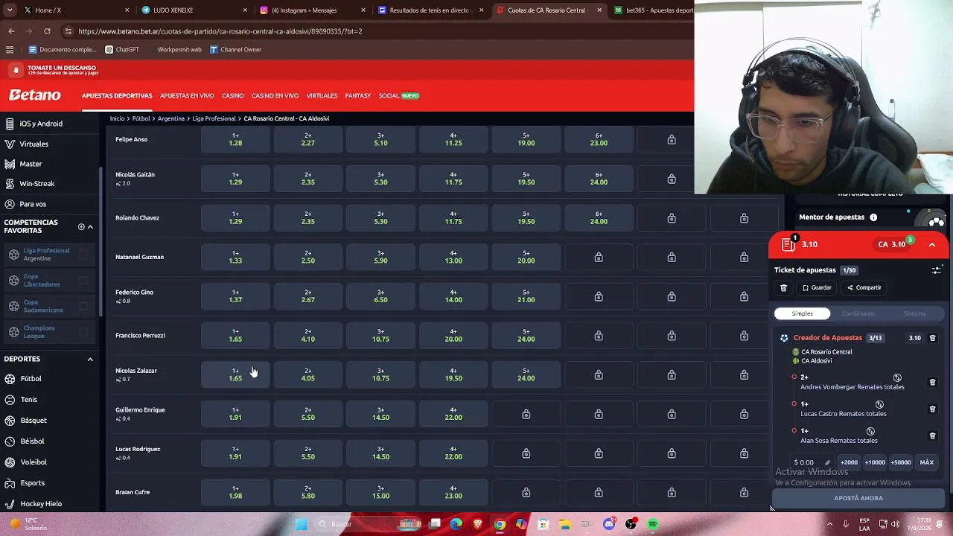Open Esports in the sidebar
953x536 pixels.
[32, 483]
